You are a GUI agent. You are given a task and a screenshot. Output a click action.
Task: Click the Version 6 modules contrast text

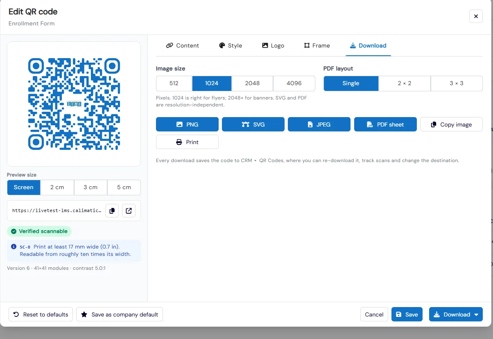pos(56,268)
